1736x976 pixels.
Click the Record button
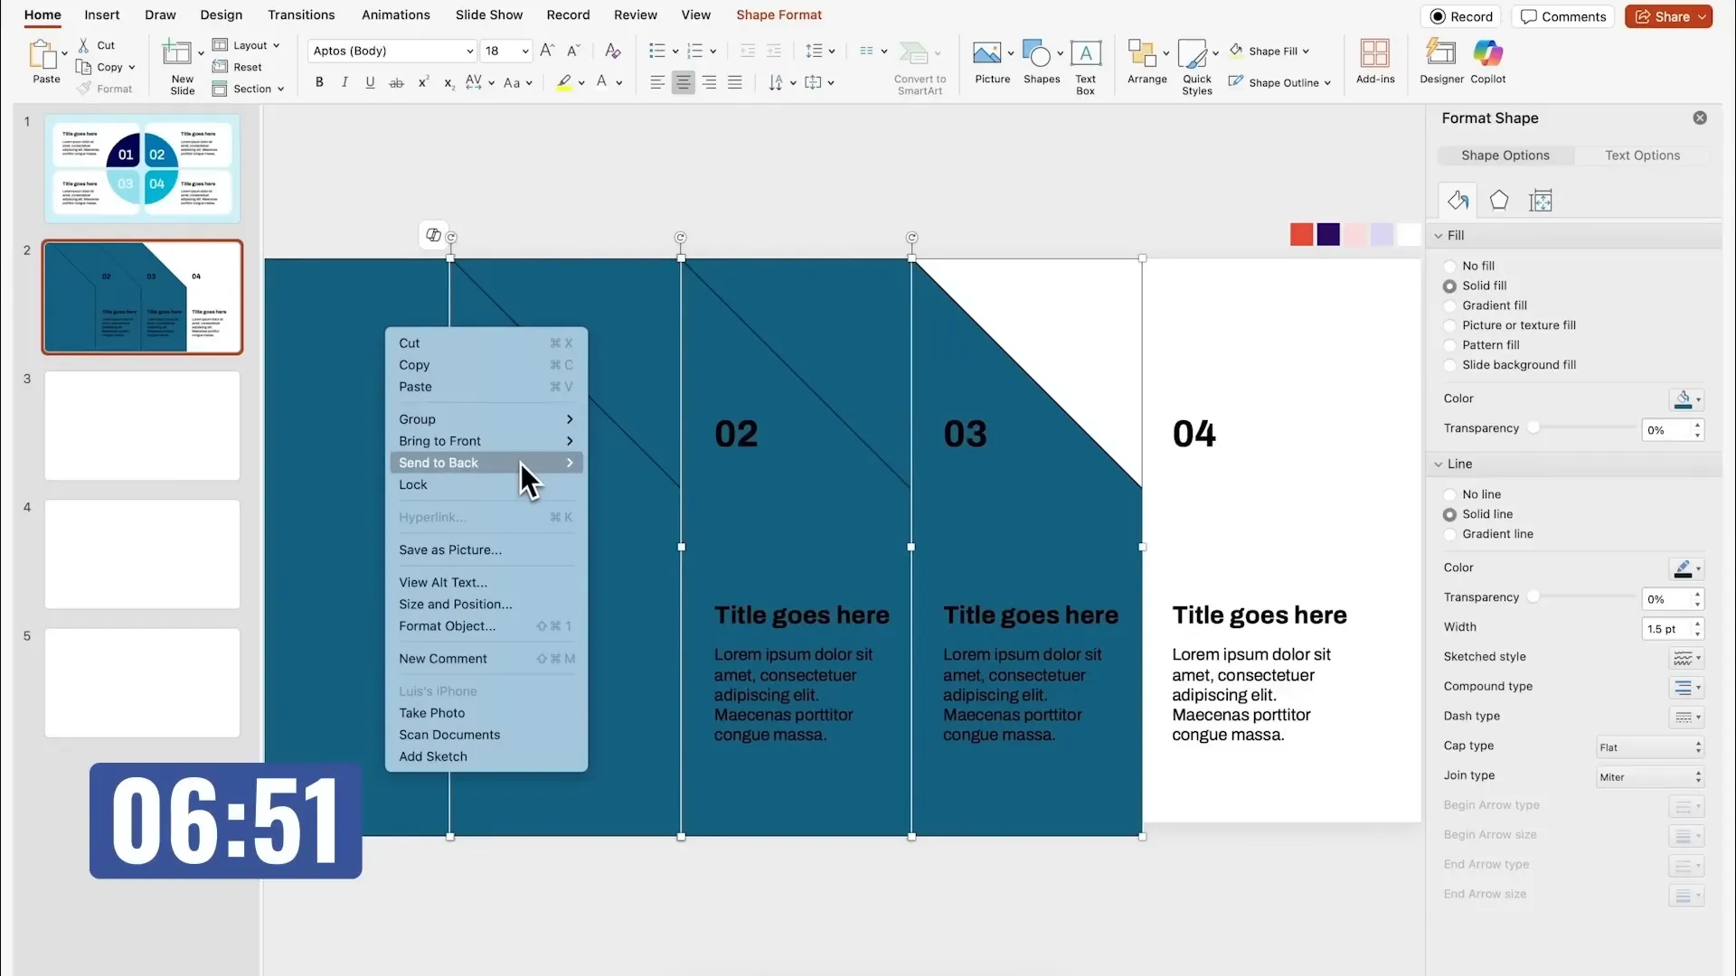click(x=1462, y=16)
